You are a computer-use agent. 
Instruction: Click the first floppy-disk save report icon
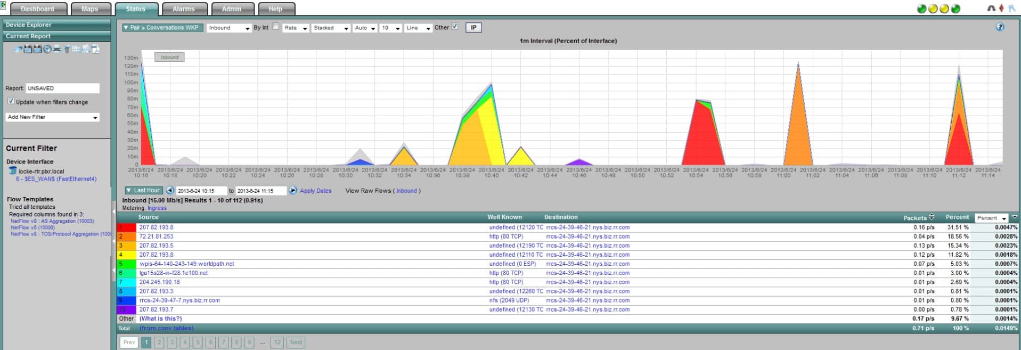tap(28, 49)
